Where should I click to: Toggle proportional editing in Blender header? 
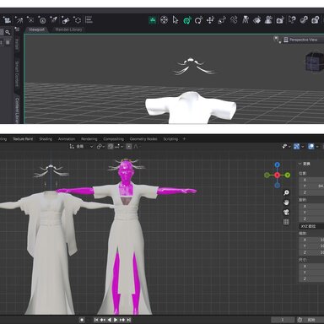pos(129,147)
